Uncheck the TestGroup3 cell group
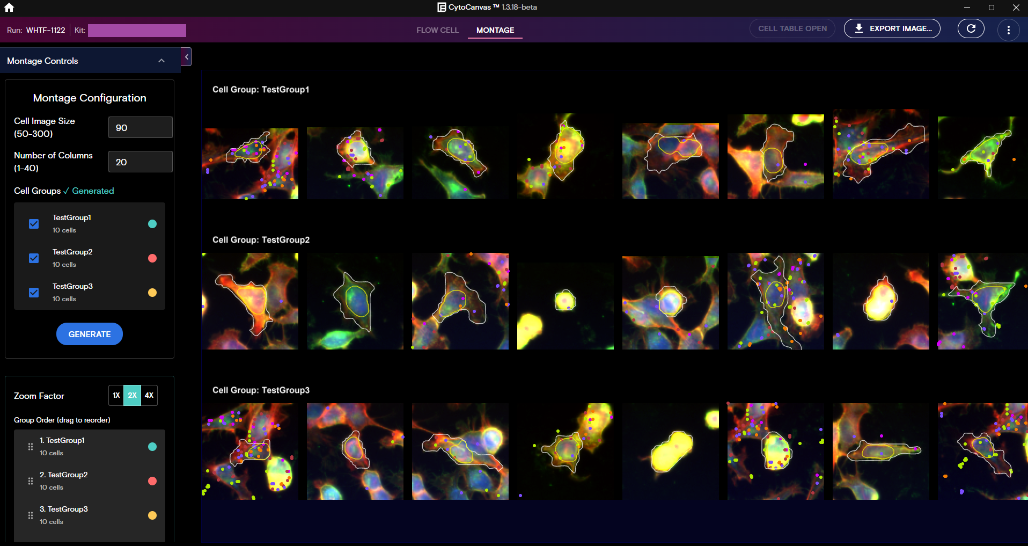 click(x=34, y=293)
